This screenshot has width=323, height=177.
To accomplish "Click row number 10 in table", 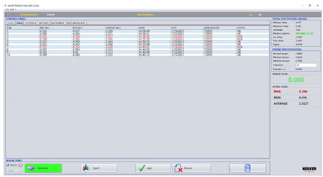I will 23,55.
